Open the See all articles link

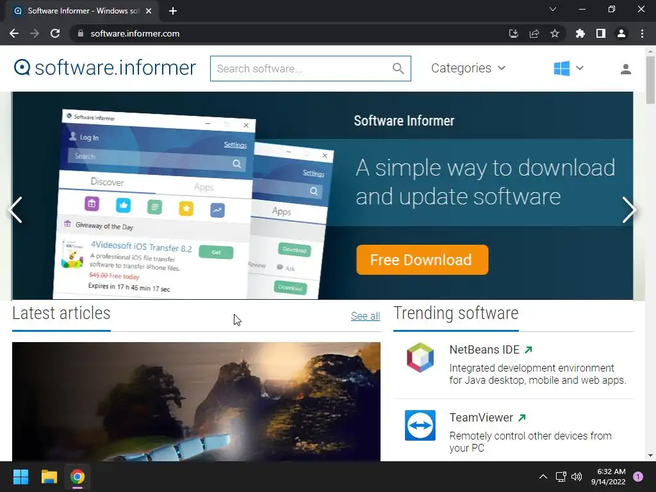365,316
